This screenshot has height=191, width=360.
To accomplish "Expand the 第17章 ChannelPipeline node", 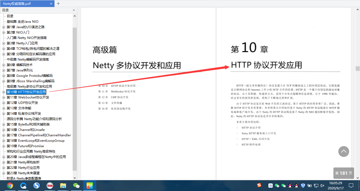I will (4, 135).
